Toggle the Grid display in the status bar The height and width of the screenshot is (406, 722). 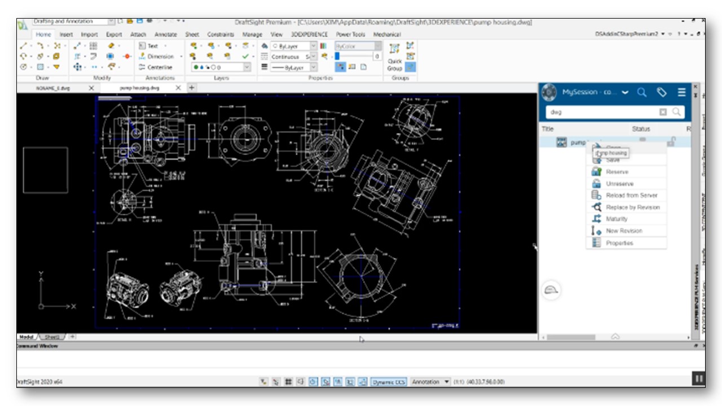[288, 382]
